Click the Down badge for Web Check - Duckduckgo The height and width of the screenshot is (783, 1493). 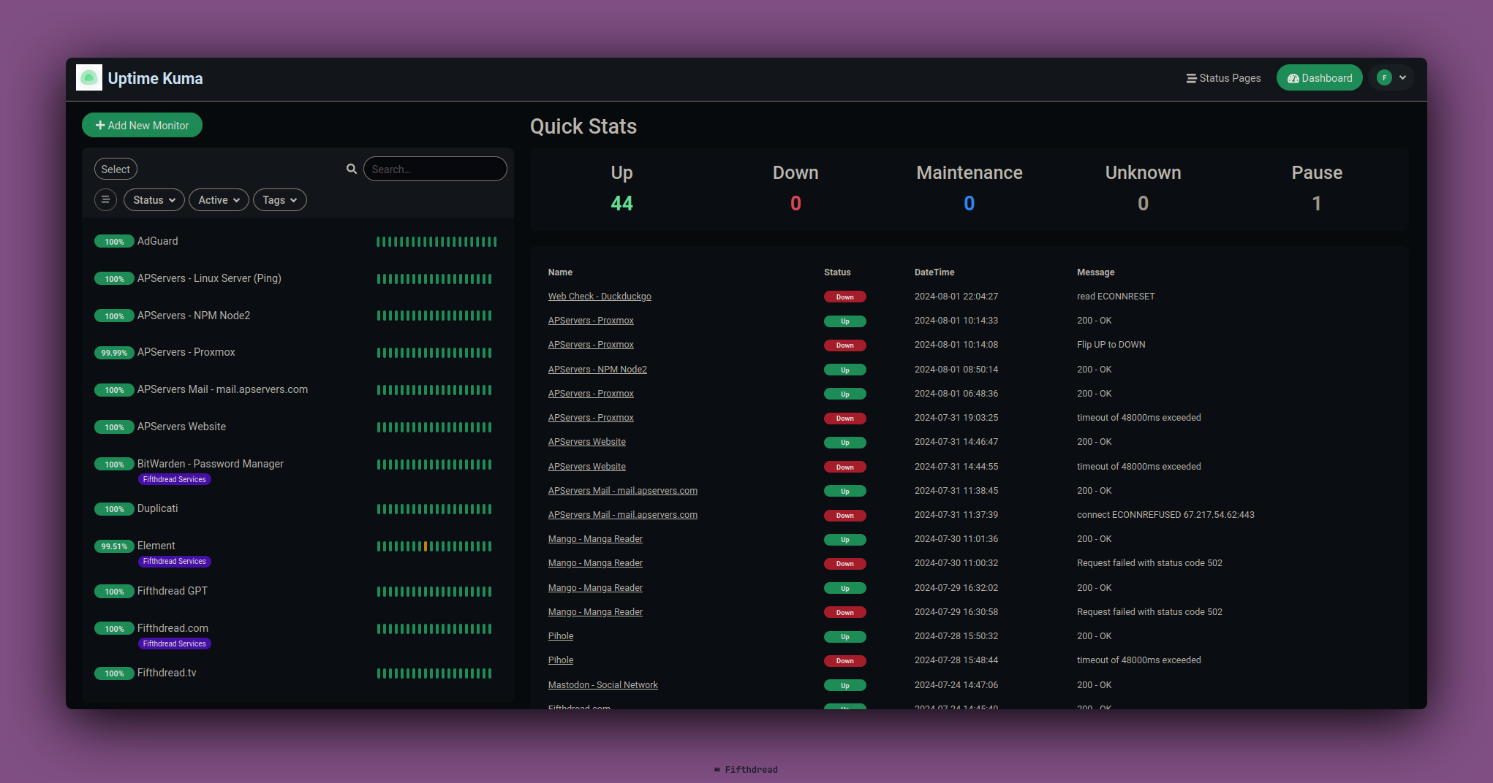pos(845,297)
